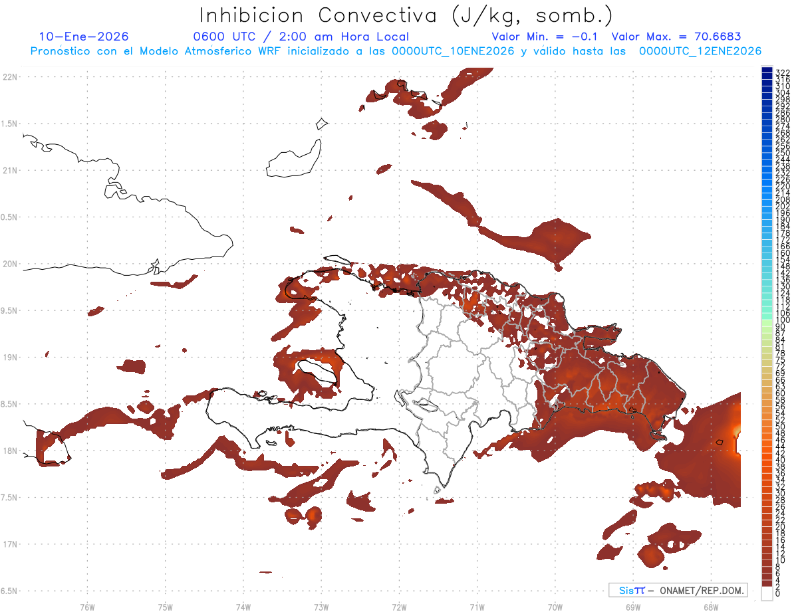
Task: Click the "18N" latitude label
Action: coord(10,451)
